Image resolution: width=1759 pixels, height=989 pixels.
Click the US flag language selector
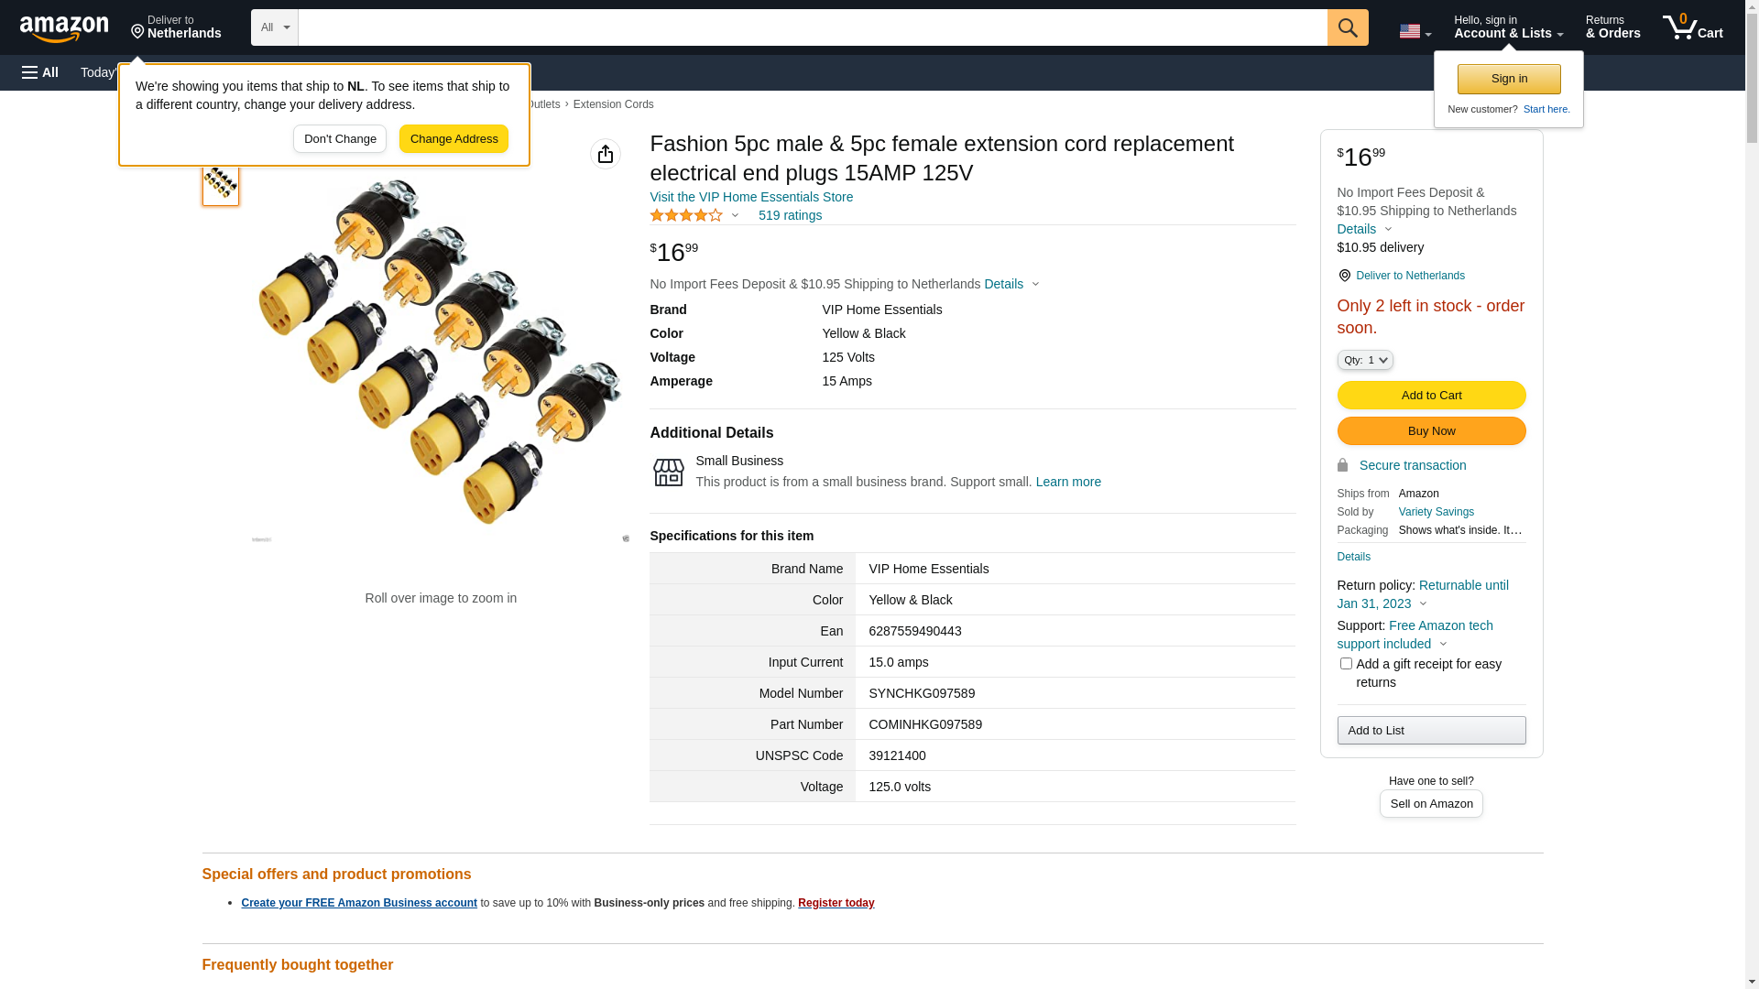1415,31
